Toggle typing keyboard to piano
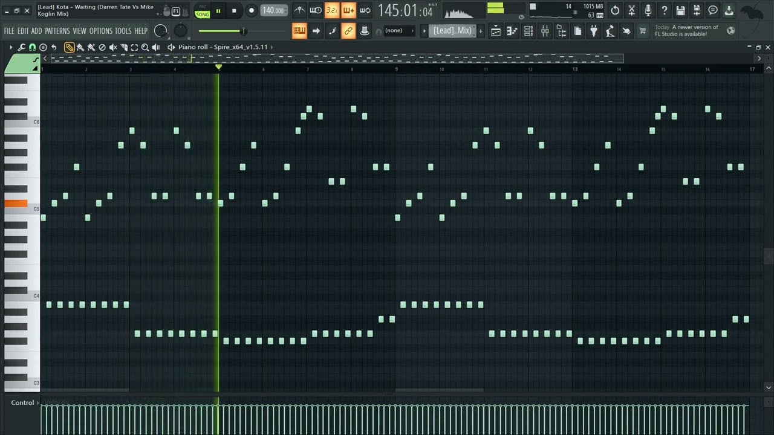Image resolution: width=774 pixels, height=435 pixels. 299,31
